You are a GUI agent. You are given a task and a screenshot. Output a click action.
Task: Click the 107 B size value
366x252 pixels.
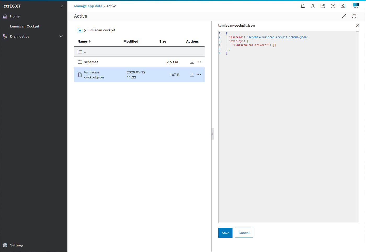click(175, 75)
